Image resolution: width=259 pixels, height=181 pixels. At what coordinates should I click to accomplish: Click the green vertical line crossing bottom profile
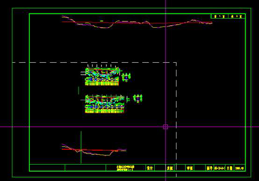(x=81, y=147)
